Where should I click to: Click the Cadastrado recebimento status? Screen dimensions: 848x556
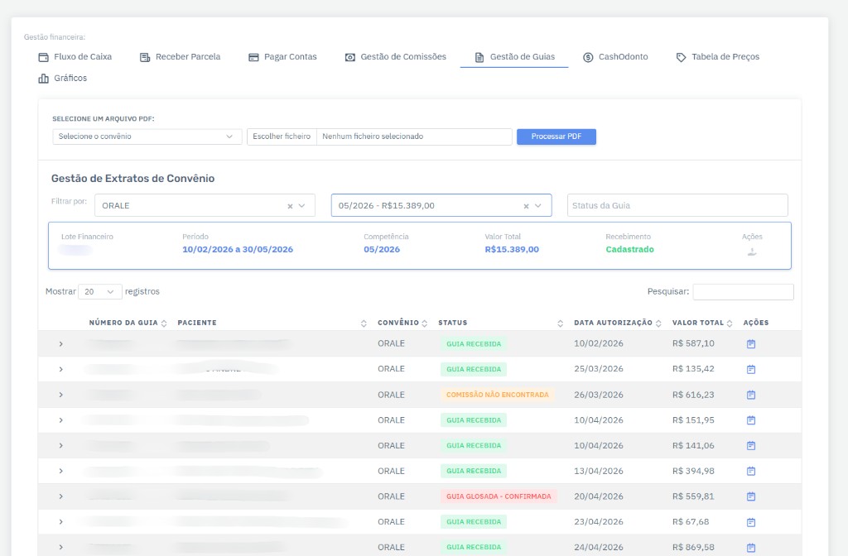[629, 250]
